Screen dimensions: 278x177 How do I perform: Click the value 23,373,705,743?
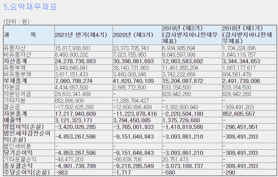coord(131,48)
